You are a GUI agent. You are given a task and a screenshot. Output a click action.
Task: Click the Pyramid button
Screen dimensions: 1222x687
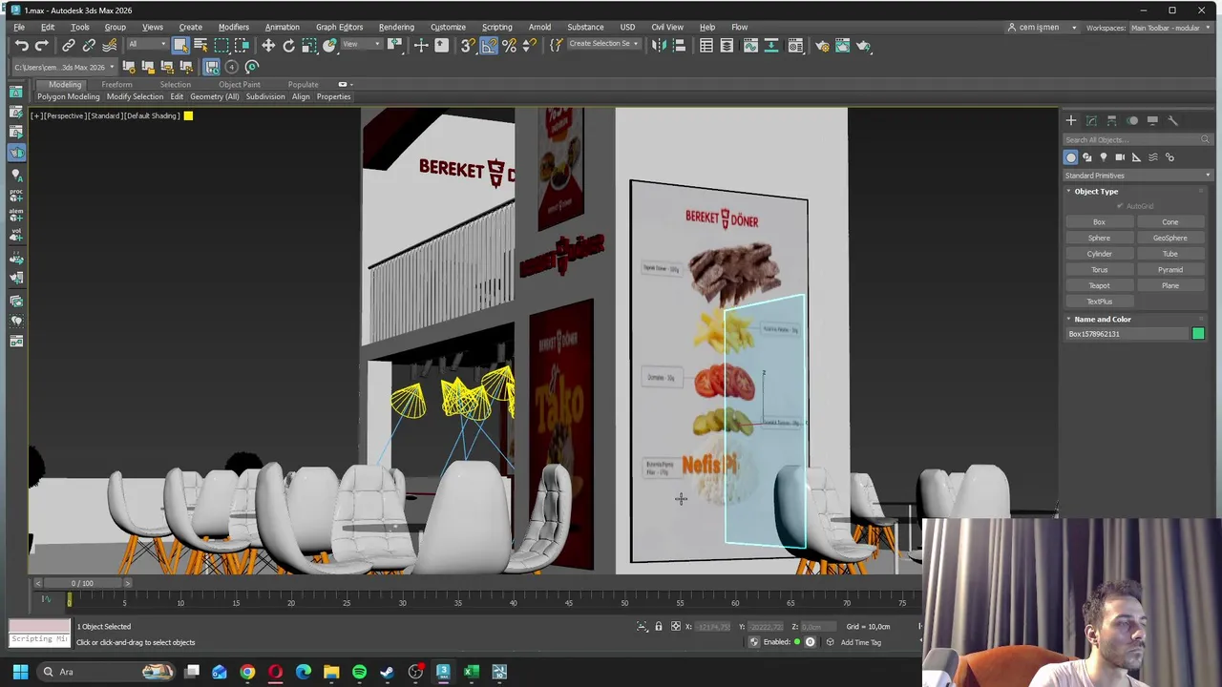[x=1169, y=269]
